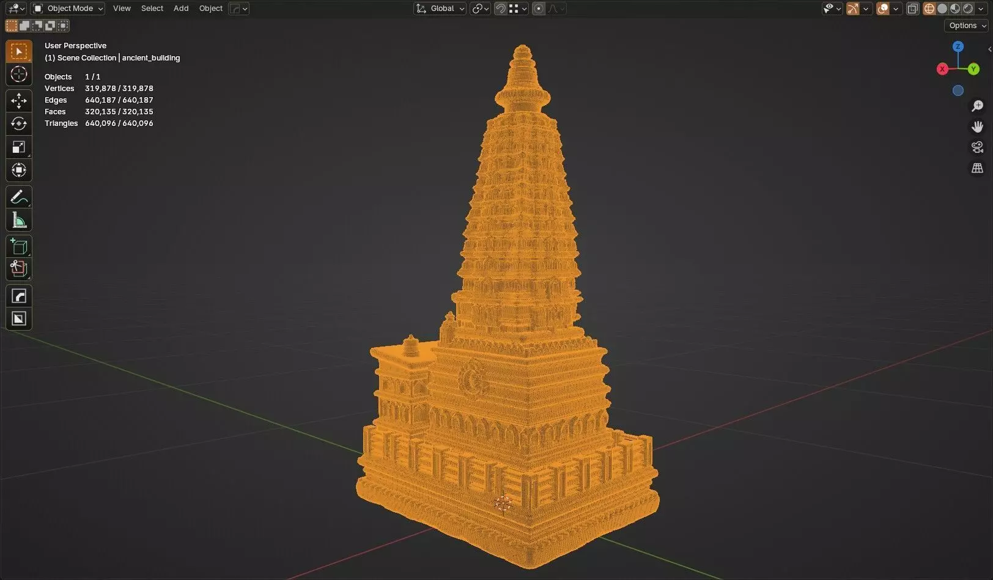This screenshot has height=580, width=993.
Task: Click the negative Z axis gizmo dot
Action: pos(958,90)
